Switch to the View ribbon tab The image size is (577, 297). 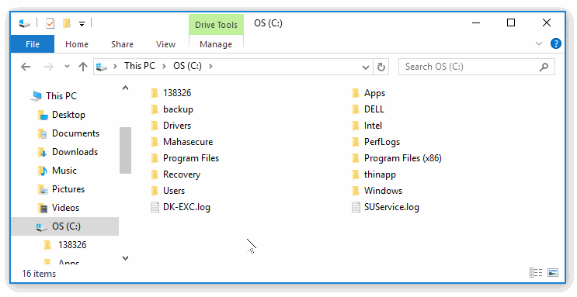click(x=165, y=44)
